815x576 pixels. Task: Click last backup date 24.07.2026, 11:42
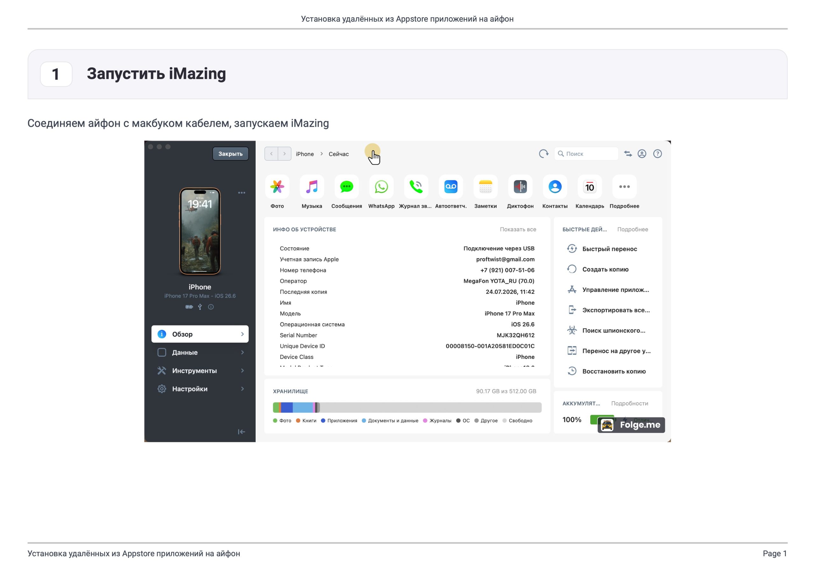tap(510, 292)
